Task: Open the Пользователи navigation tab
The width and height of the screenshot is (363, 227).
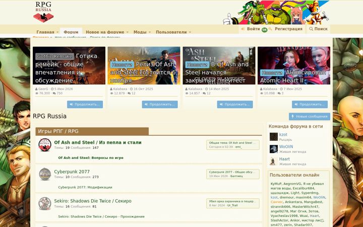Action: (x=171, y=32)
